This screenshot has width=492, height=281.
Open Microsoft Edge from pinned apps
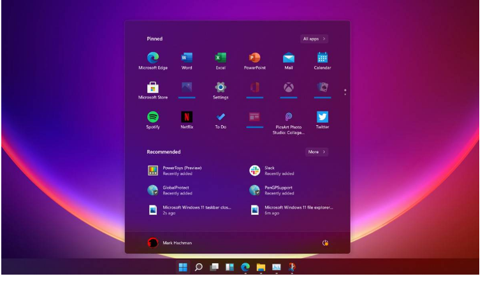[x=153, y=58]
